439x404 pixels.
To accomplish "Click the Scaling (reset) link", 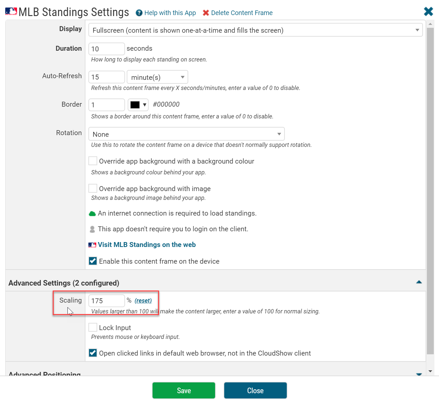I will [x=143, y=301].
